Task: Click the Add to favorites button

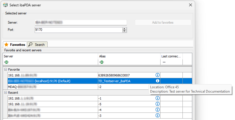Action: [x=163, y=22]
